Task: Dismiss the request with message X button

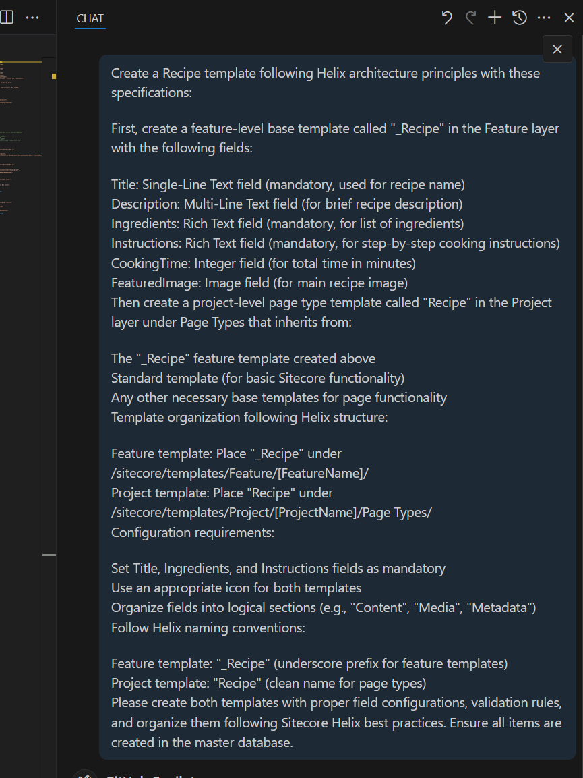Action: (557, 49)
